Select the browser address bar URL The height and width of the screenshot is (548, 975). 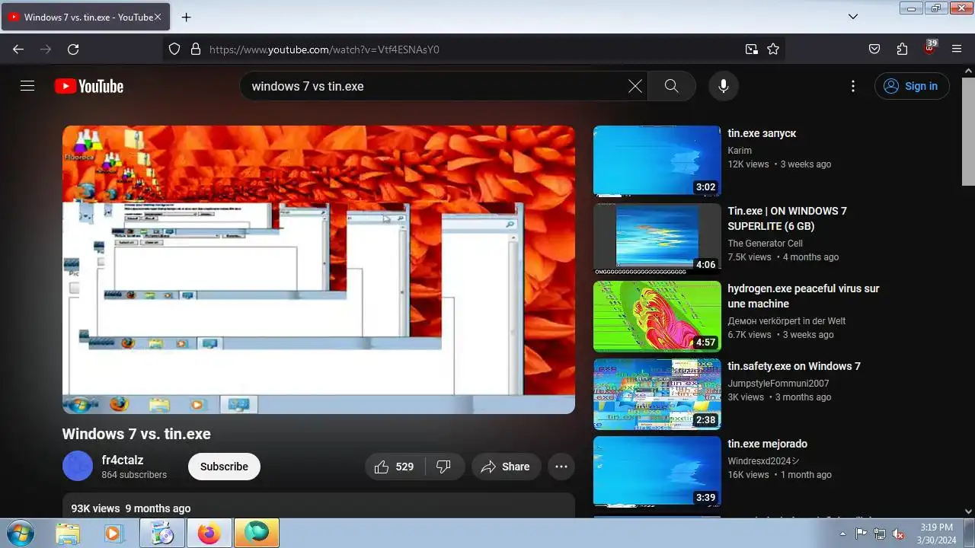[324, 49]
